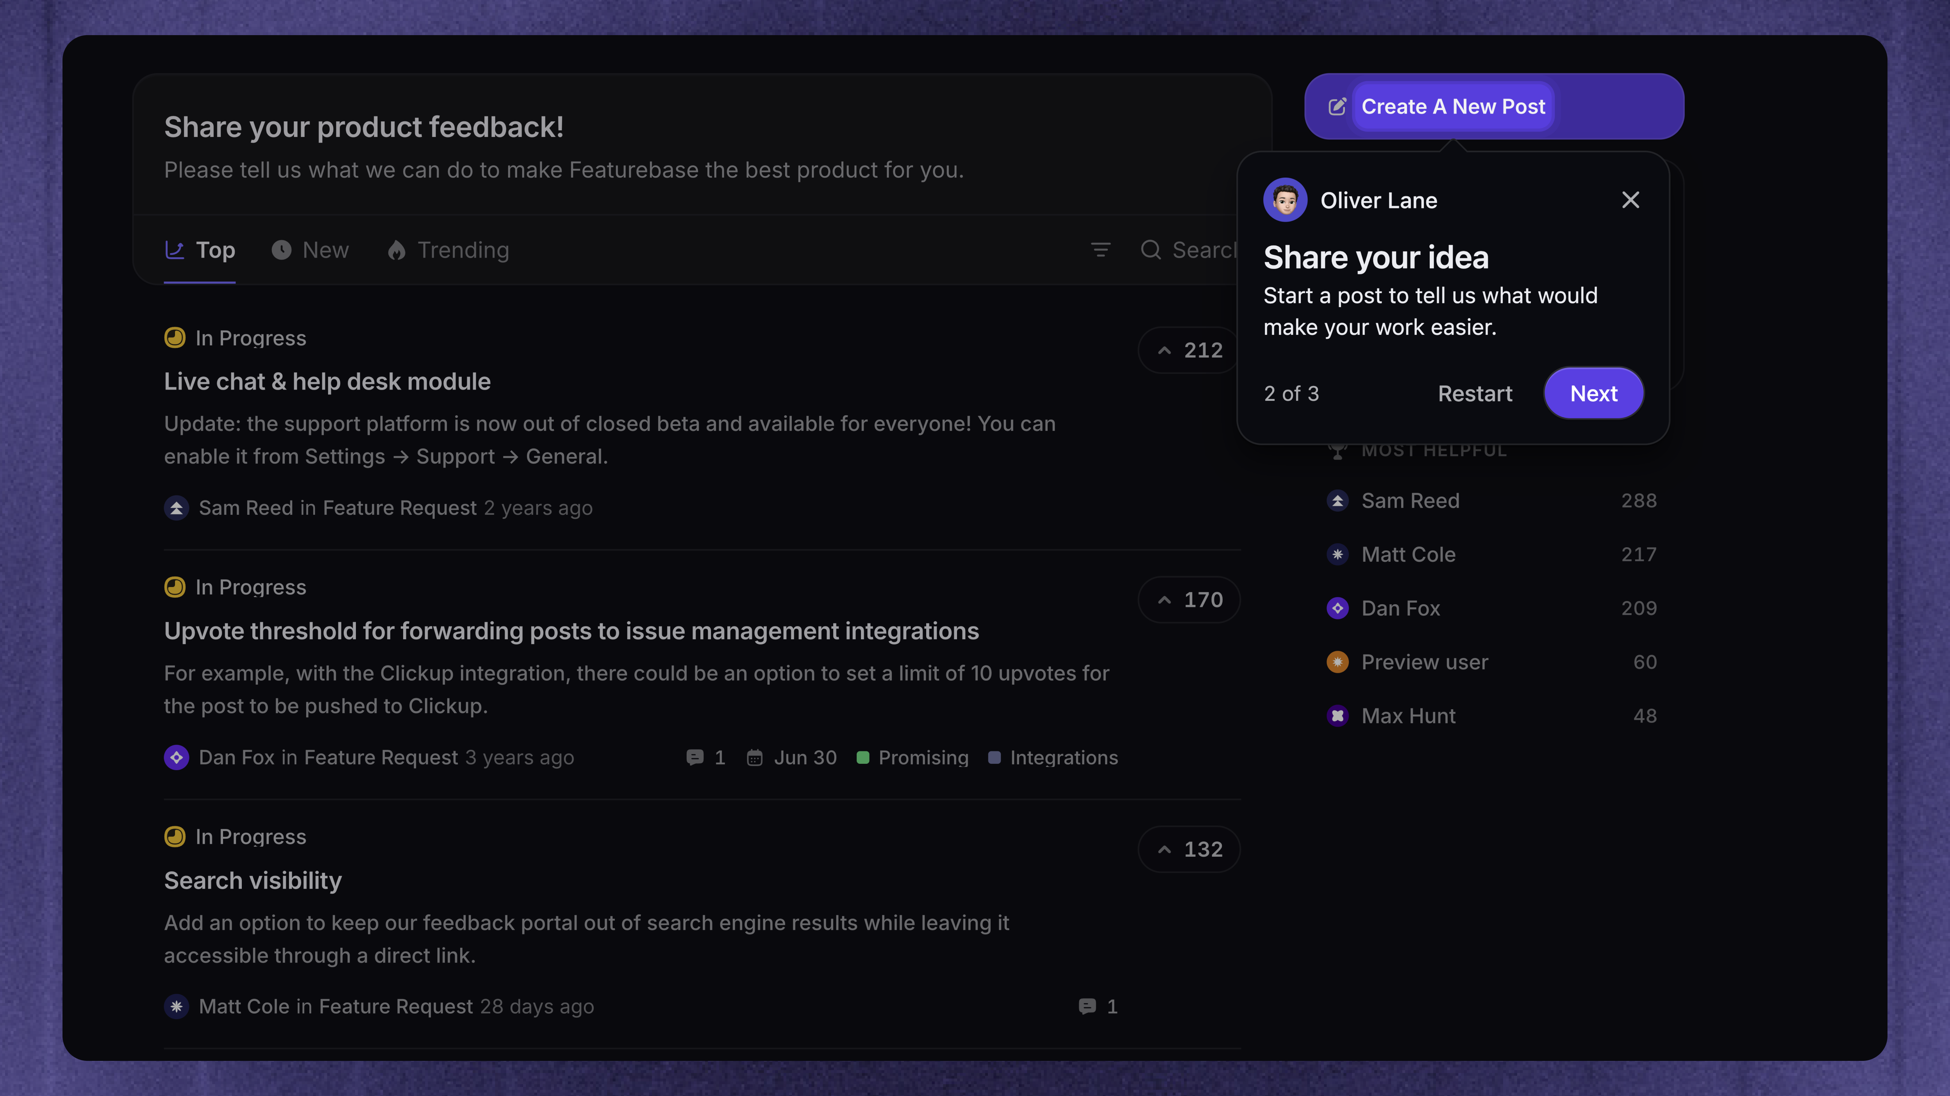Image resolution: width=1950 pixels, height=1096 pixels.
Task: Open the filter icon beside Search
Action: point(1101,250)
